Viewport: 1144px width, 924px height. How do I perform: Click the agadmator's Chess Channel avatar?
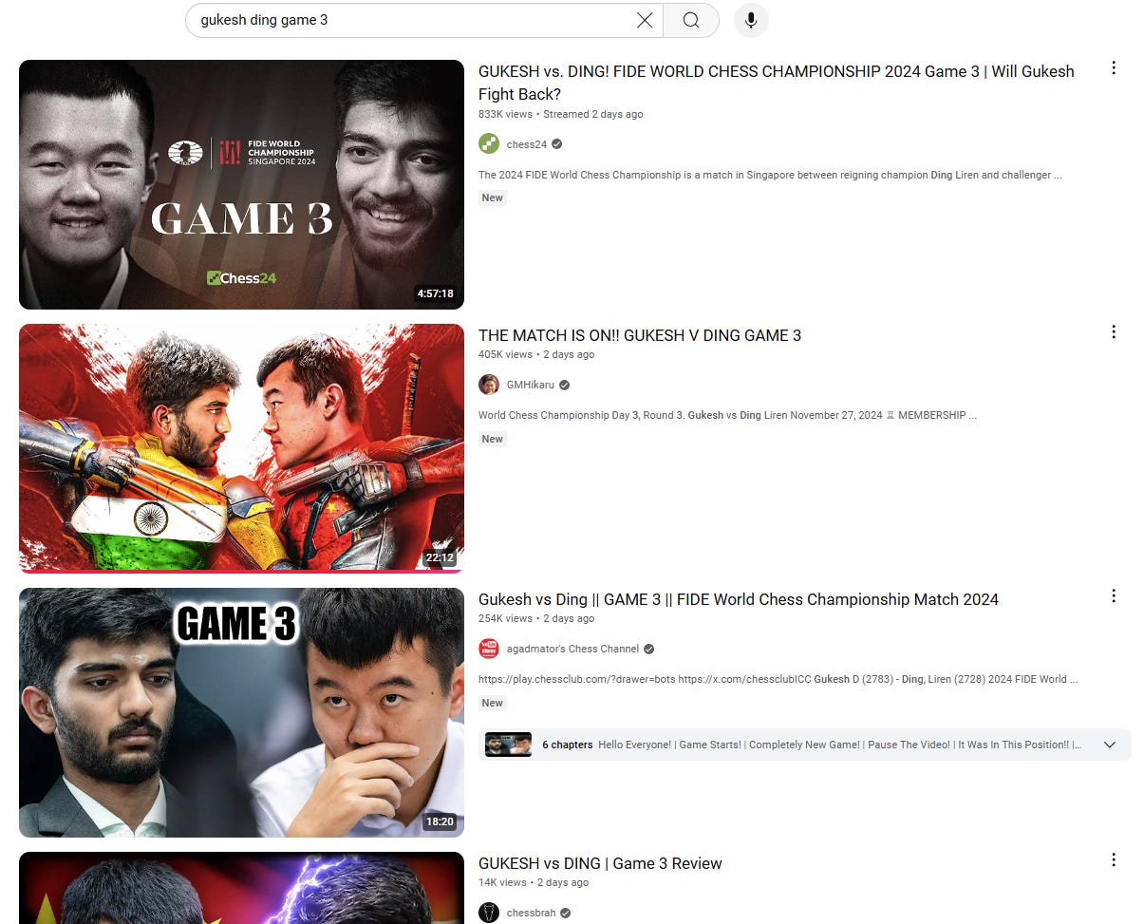coord(489,649)
